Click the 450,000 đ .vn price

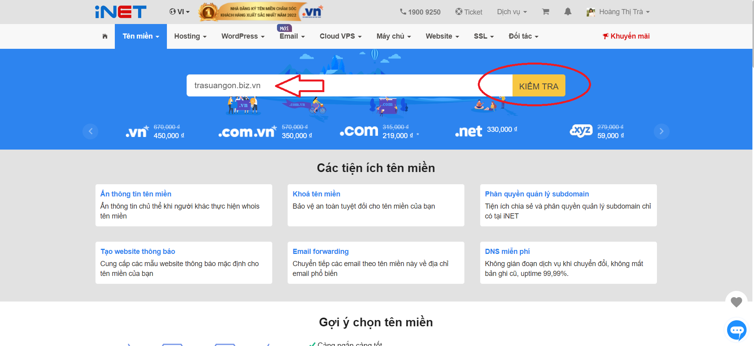pos(168,135)
